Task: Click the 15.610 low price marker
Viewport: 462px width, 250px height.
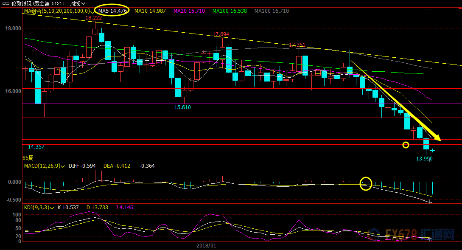Action: 182,107
